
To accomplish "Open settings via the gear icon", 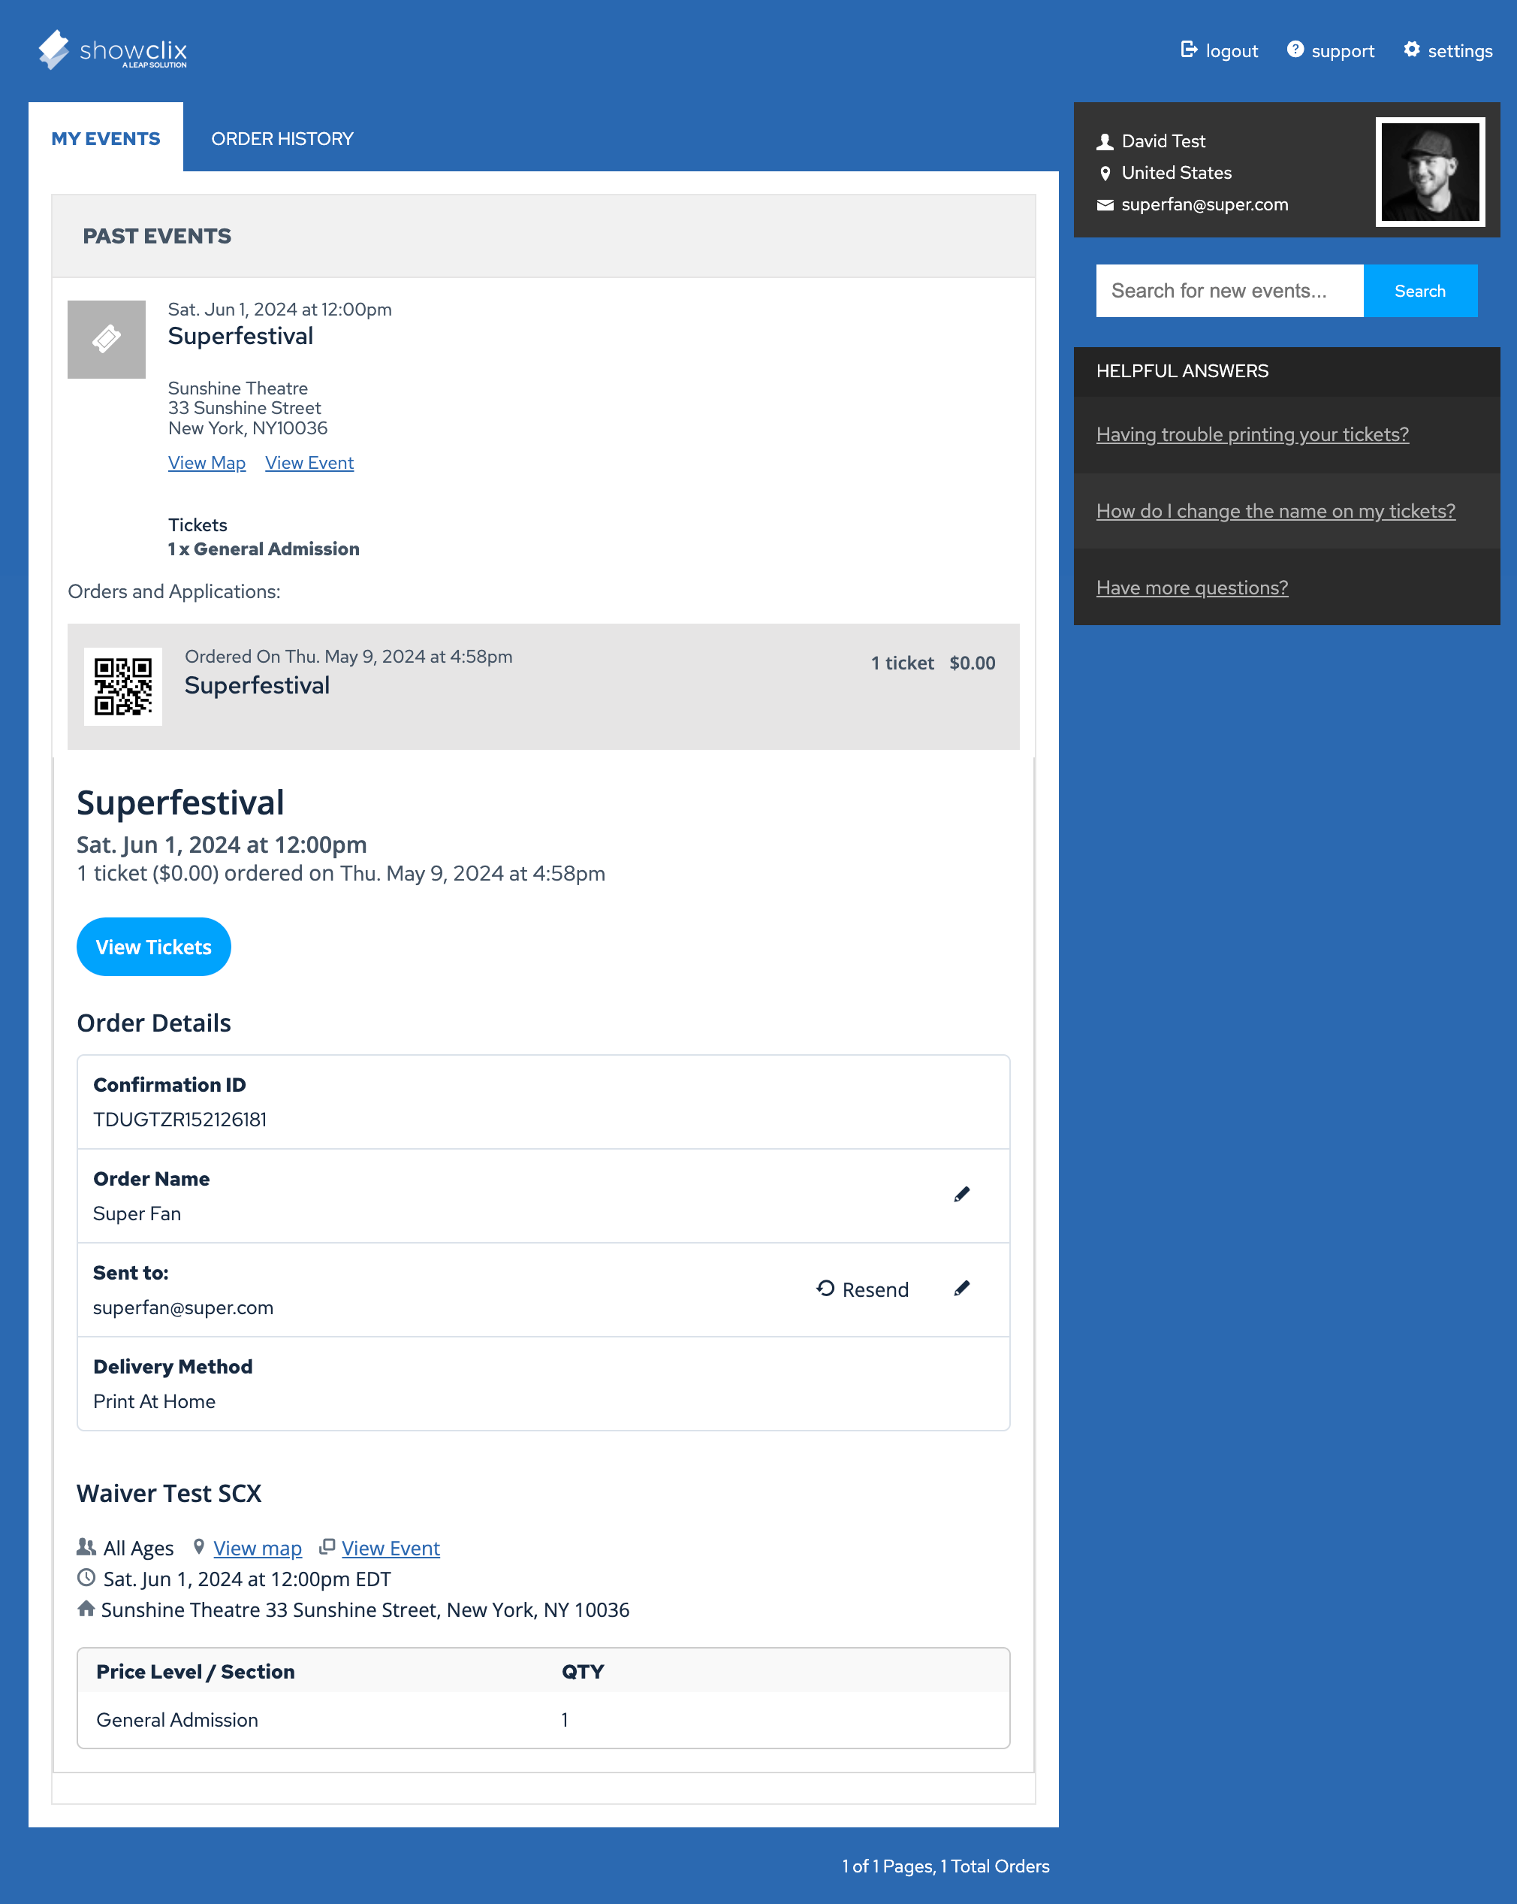I will [1412, 50].
